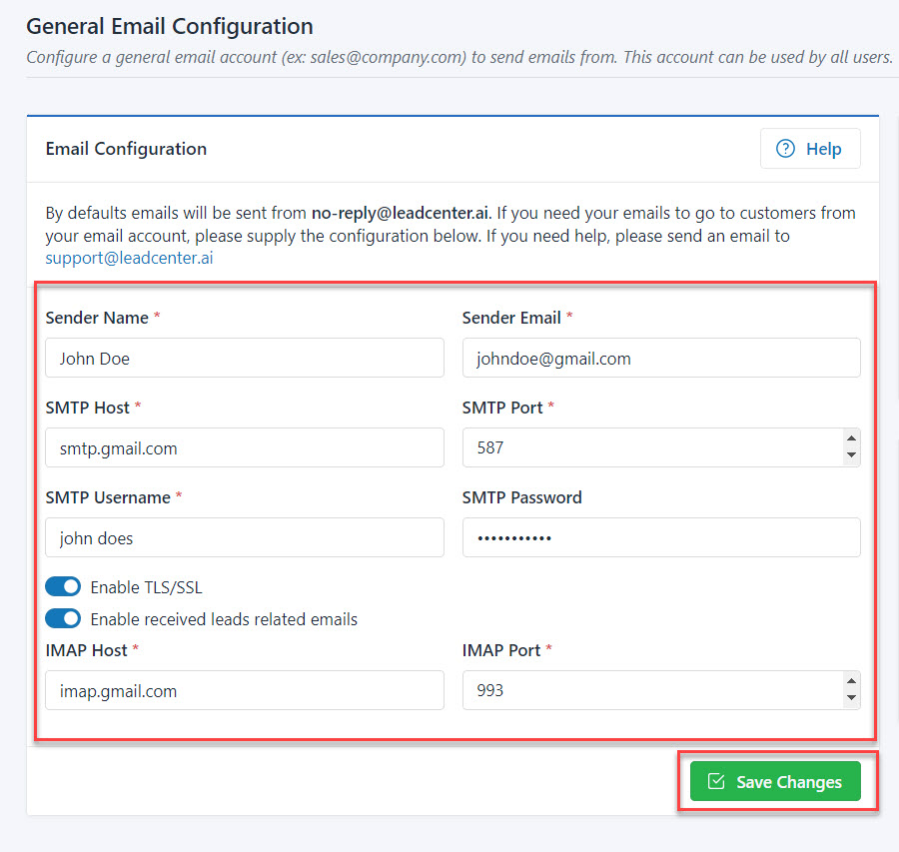The width and height of the screenshot is (899, 852).
Task: Click the IMAP Host label
Action: (87, 650)
